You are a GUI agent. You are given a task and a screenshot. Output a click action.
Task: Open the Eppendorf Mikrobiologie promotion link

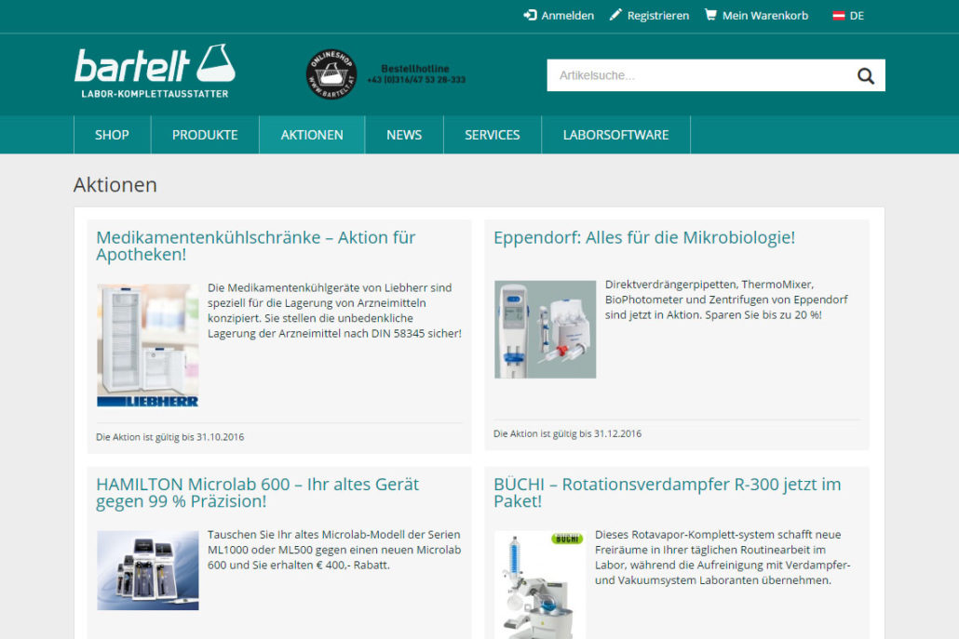tap(644, 237)
